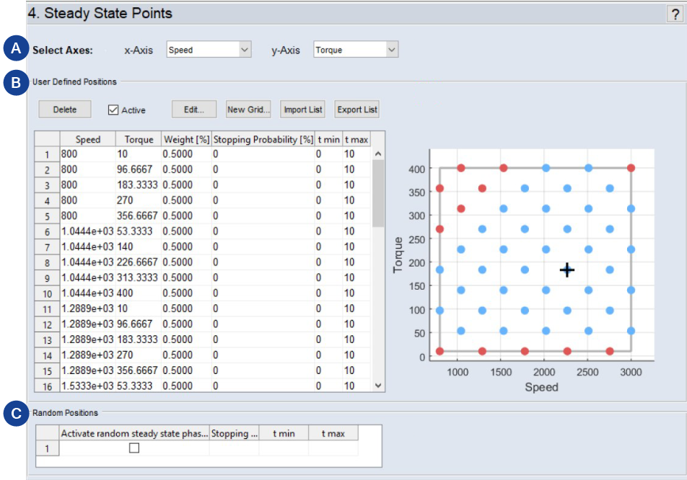The height and width of the screenshot is (480, 687).
Task: Toggle the Active checkbox
Action: (113, 110)
